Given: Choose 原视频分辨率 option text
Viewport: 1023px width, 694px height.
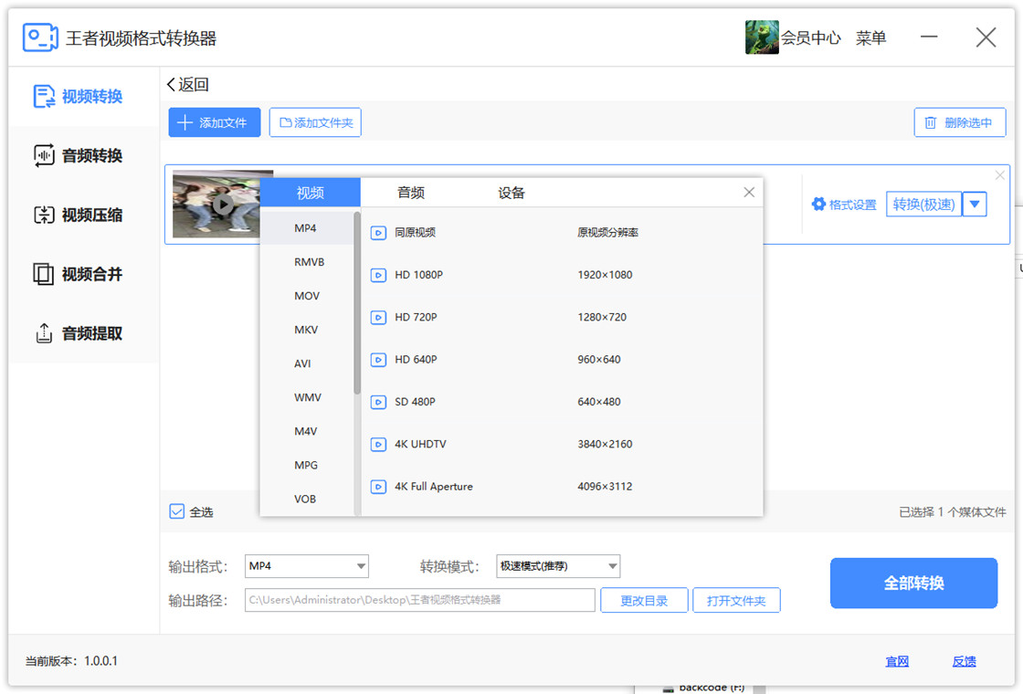Looking at the screenshot, I should (607, 233).
